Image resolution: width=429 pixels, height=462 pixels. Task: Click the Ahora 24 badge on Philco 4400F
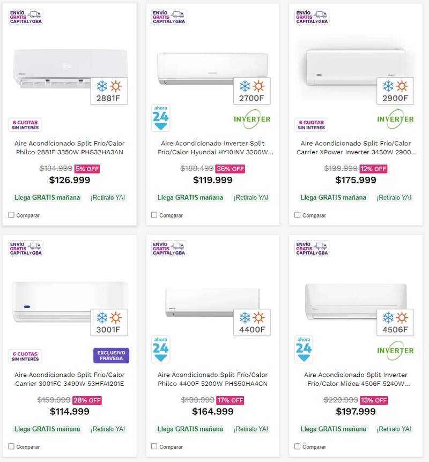pyautogui.click(x=160, y=349)
